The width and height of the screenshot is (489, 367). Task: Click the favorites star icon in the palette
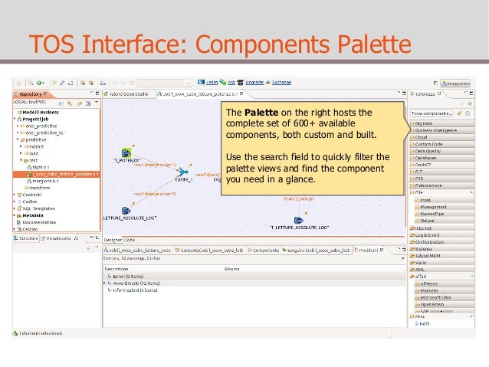point(470,103)
